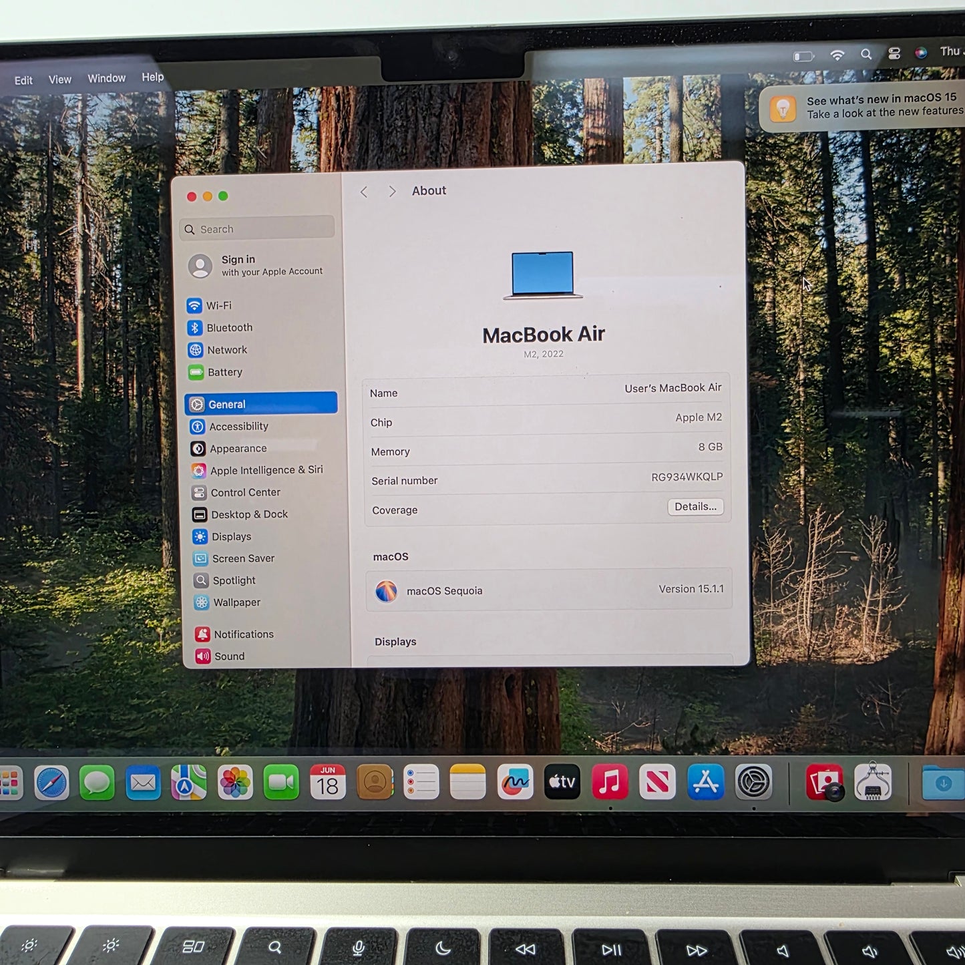Image resolution: width=965 pixels, height=965 pixels.
Task: Open the macOS 15 what's new notification
Action: pyautogui.click(x=861, y=107)
